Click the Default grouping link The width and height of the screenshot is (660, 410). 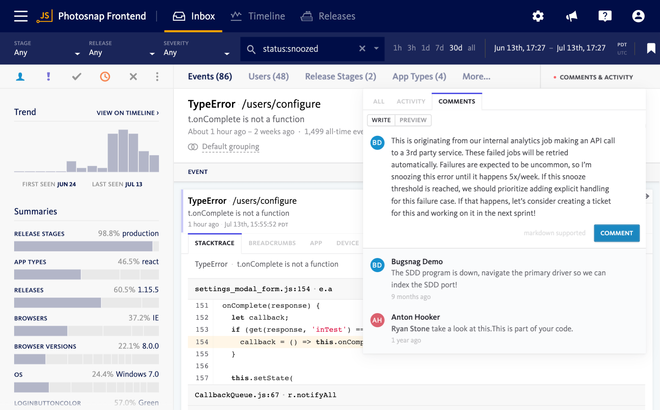(230, 147)
